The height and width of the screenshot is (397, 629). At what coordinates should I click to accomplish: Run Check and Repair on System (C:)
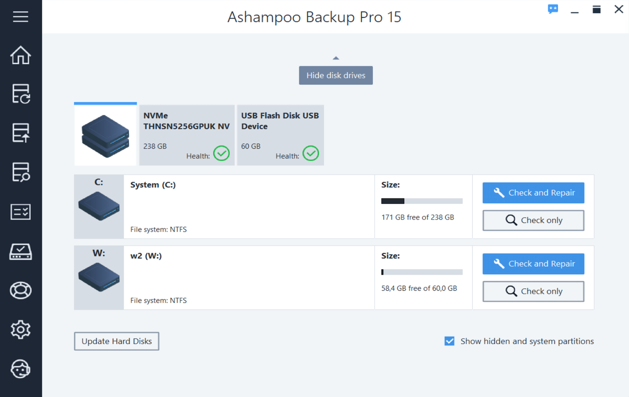pyautogui.click(x=533, y=193)
